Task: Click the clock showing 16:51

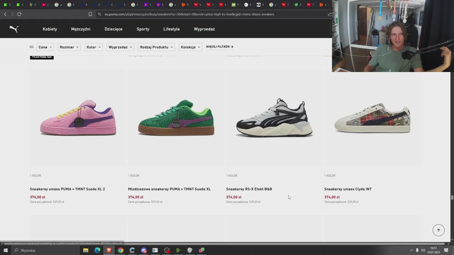Action: (433, 248)
